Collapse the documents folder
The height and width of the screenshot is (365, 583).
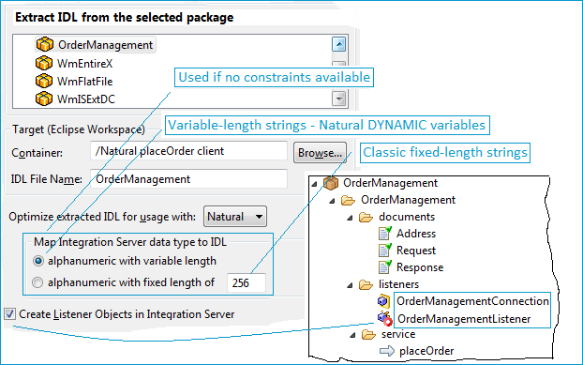pyautogui.click(x=350, y=218)
